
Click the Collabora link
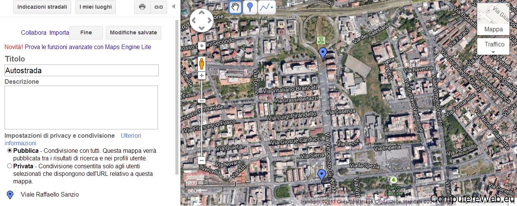pyautogui.click(x=34, y=32)
